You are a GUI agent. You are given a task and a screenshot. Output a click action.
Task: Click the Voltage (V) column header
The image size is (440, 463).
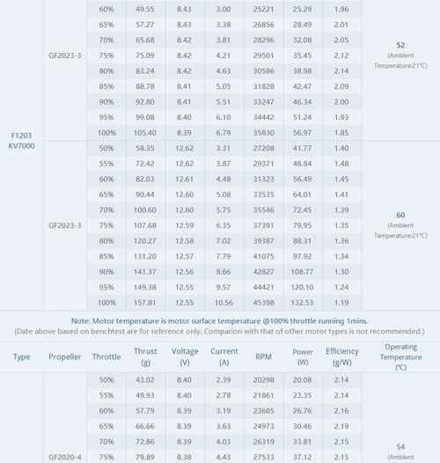185,356
